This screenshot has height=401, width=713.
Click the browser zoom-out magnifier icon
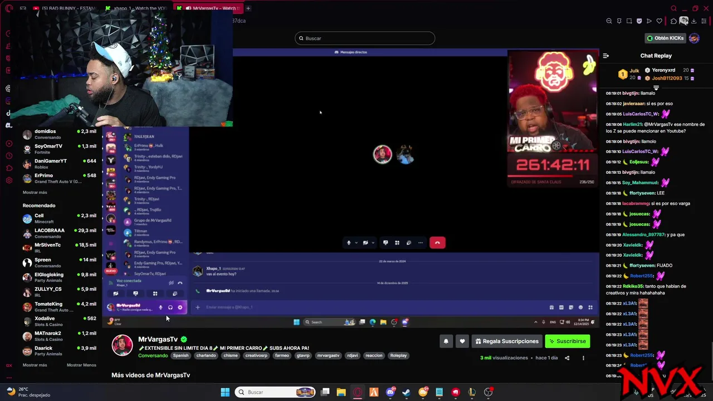coord(609,21)
